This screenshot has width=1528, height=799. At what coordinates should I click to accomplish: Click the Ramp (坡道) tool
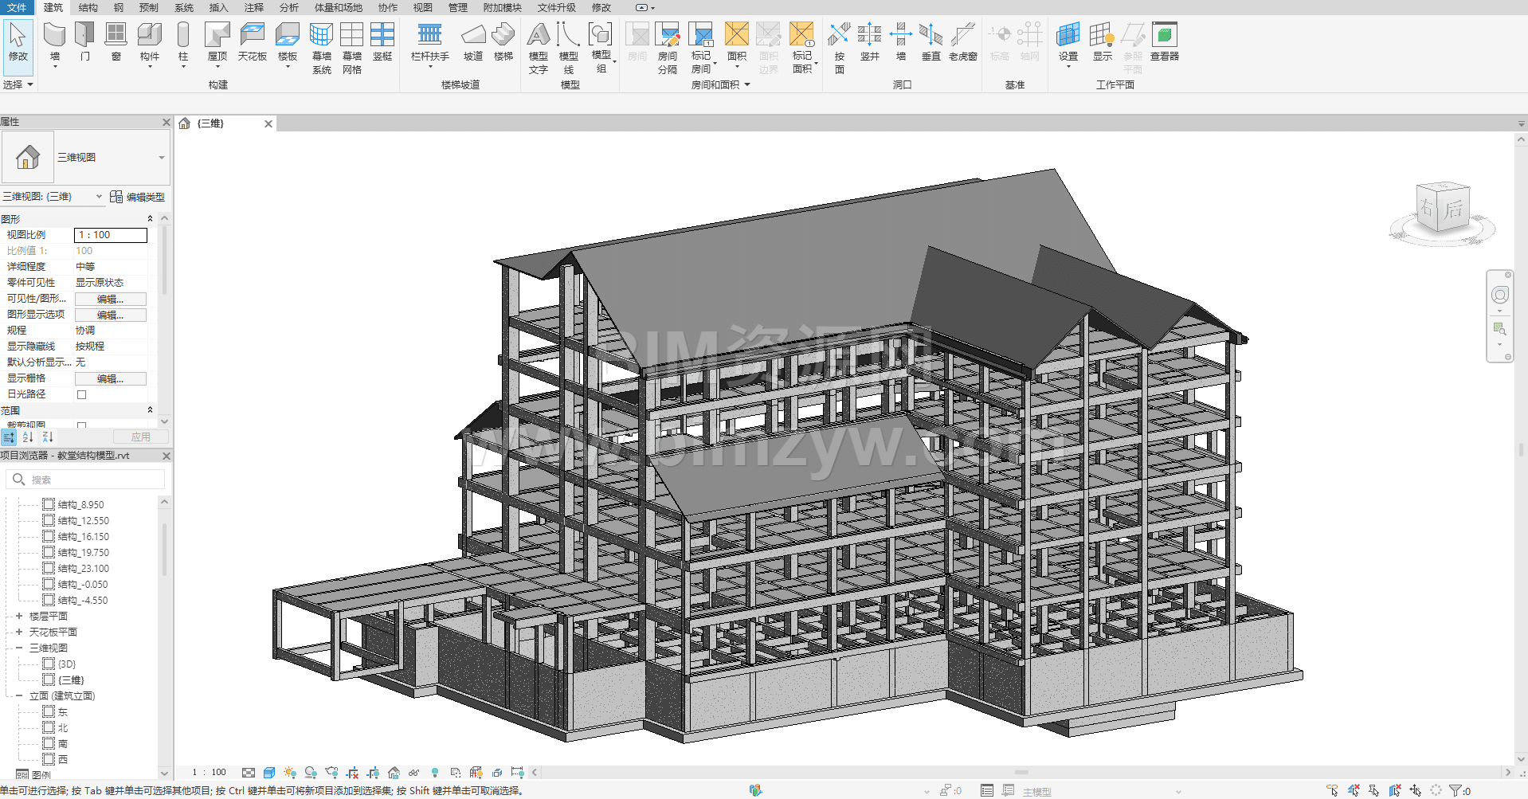coord(473,36)
